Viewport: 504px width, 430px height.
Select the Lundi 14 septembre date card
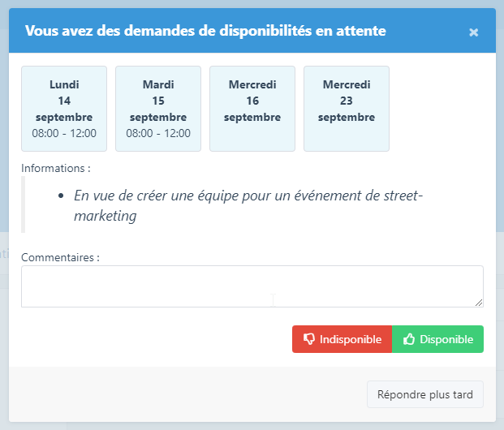[64, 109]
